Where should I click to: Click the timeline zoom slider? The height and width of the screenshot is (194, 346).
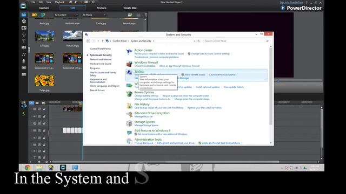tap(39, 162)
